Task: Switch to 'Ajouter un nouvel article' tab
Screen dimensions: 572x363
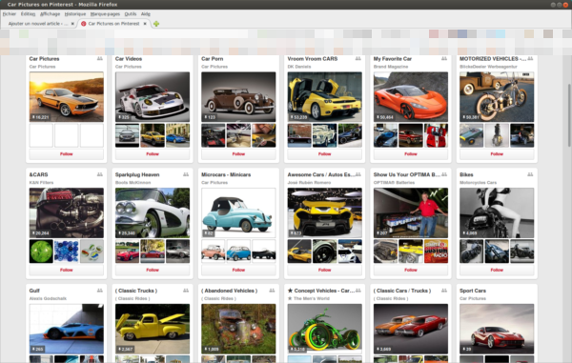Action: [38, 24]
